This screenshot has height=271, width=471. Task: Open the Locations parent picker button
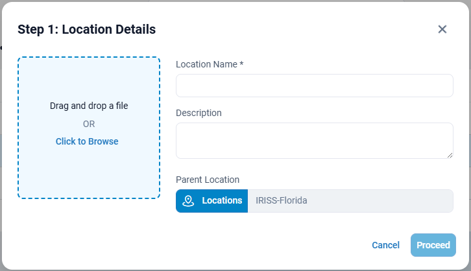click(211, 201)
